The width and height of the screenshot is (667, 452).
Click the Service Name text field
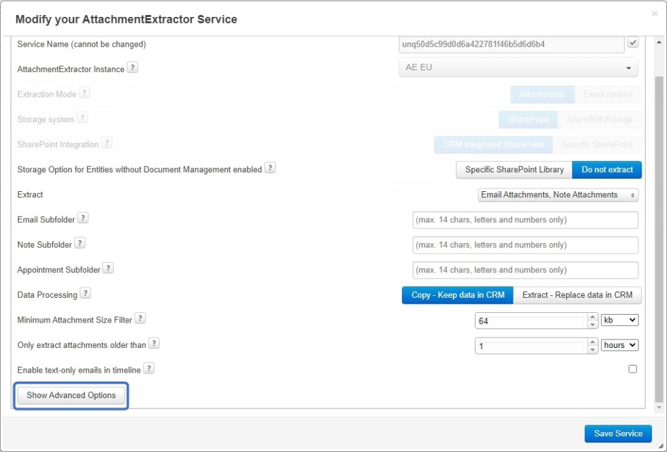pos(512,44)
